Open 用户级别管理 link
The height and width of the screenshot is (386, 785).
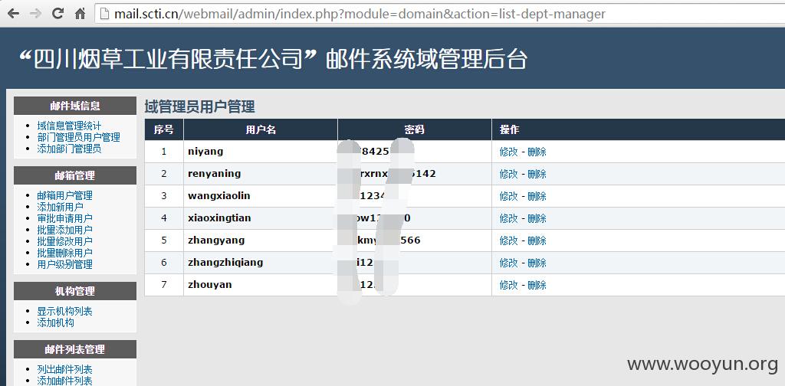64,264
